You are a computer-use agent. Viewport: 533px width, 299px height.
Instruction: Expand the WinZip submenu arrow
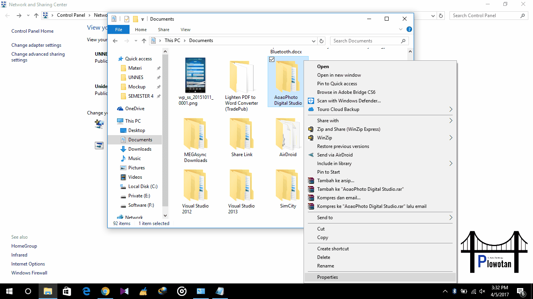(x=451, y=138)
